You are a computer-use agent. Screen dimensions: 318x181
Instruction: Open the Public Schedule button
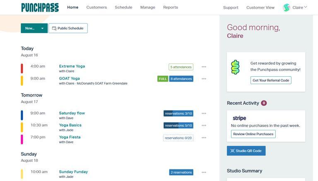[68, 28]
